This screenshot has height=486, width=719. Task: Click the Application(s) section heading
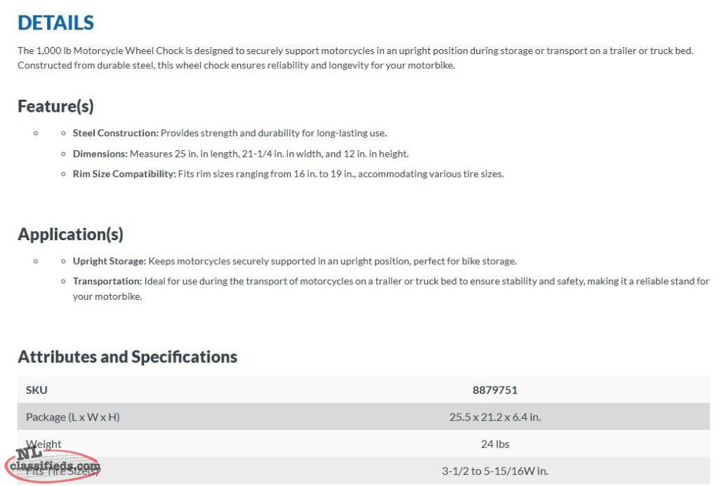coord(70,235)
